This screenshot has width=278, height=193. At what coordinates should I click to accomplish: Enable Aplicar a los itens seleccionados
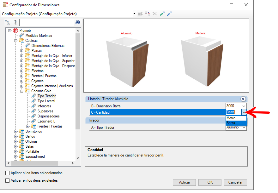coord(8,173)
